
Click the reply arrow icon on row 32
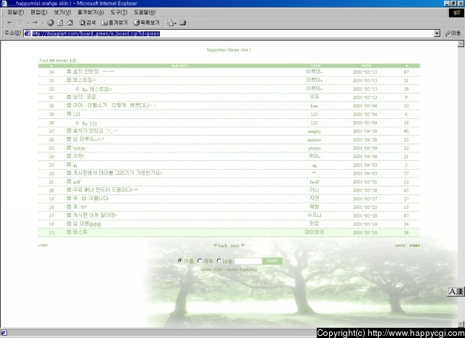78,88
